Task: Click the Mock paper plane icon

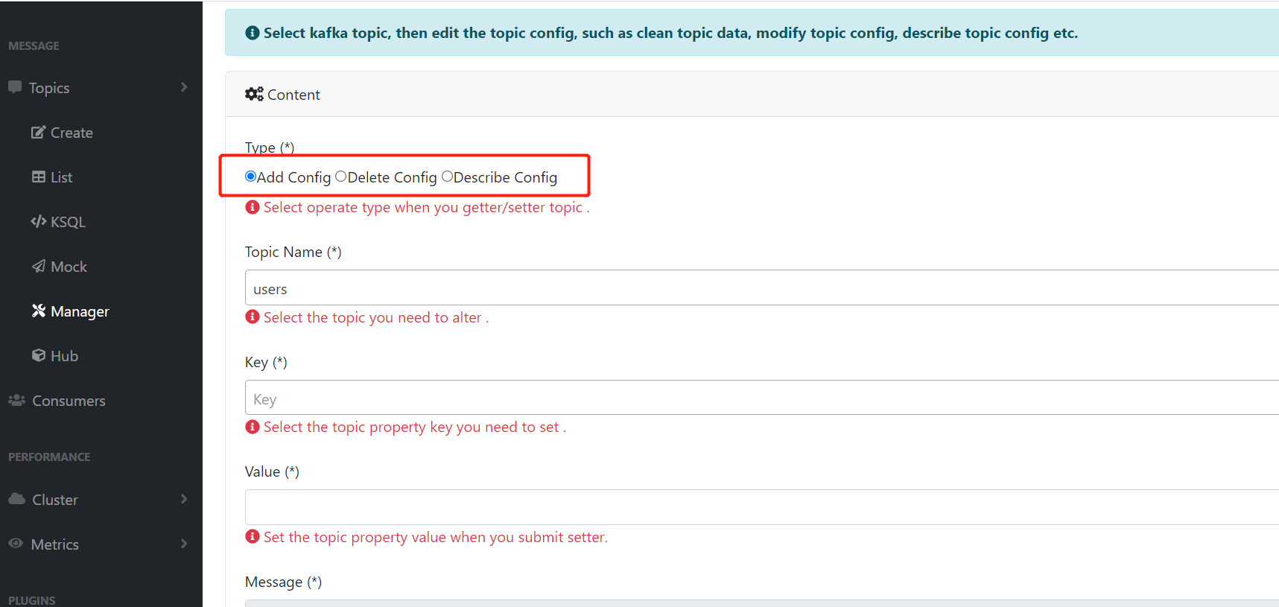Action: click(x=39, y=266)
